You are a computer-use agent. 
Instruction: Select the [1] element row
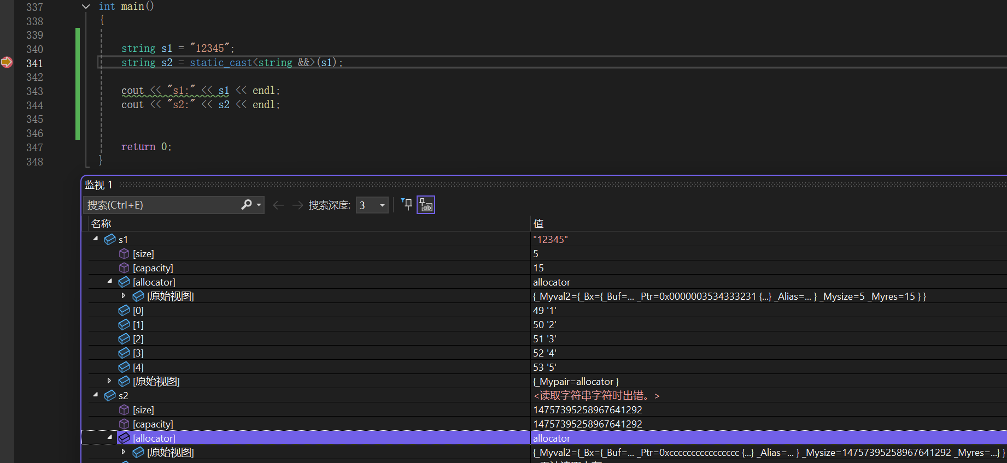(x=547, y=324)
